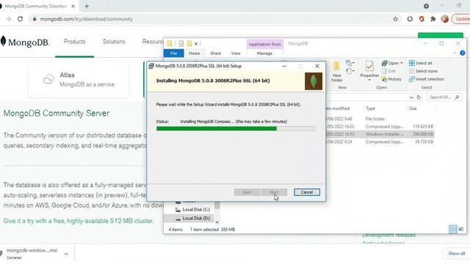Collapse the Explorer ribbon with chevron
The height and width of the screenshot is (264, 470).
click(x=455, y=53)
